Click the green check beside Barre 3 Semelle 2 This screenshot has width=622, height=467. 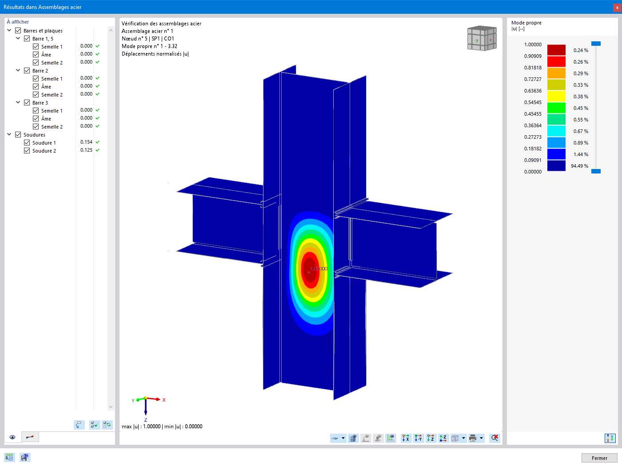click(x=97, y=126)
